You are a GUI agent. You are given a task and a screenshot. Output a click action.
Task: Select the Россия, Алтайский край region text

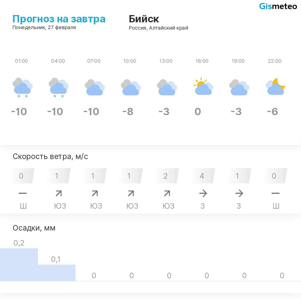(158, 28)
